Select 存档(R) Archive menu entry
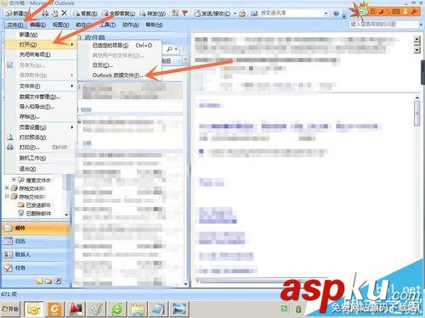This screenshot has height=318, width=425. pyautogui.click(x=41, y=116)
